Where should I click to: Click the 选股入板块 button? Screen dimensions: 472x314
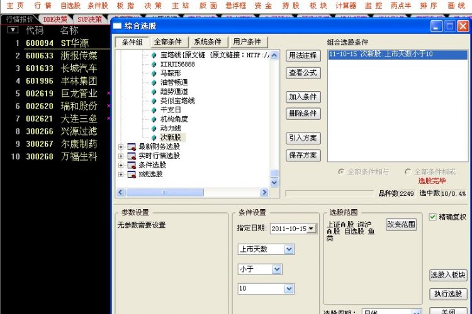(448, 275)
